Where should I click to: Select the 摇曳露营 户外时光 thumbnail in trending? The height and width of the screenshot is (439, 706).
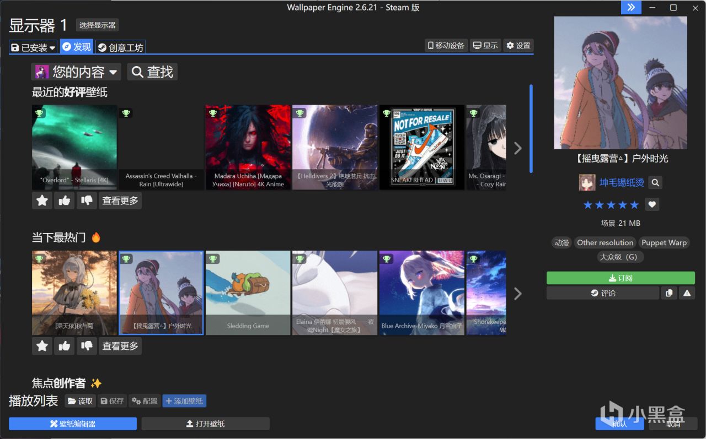point(161,293)
